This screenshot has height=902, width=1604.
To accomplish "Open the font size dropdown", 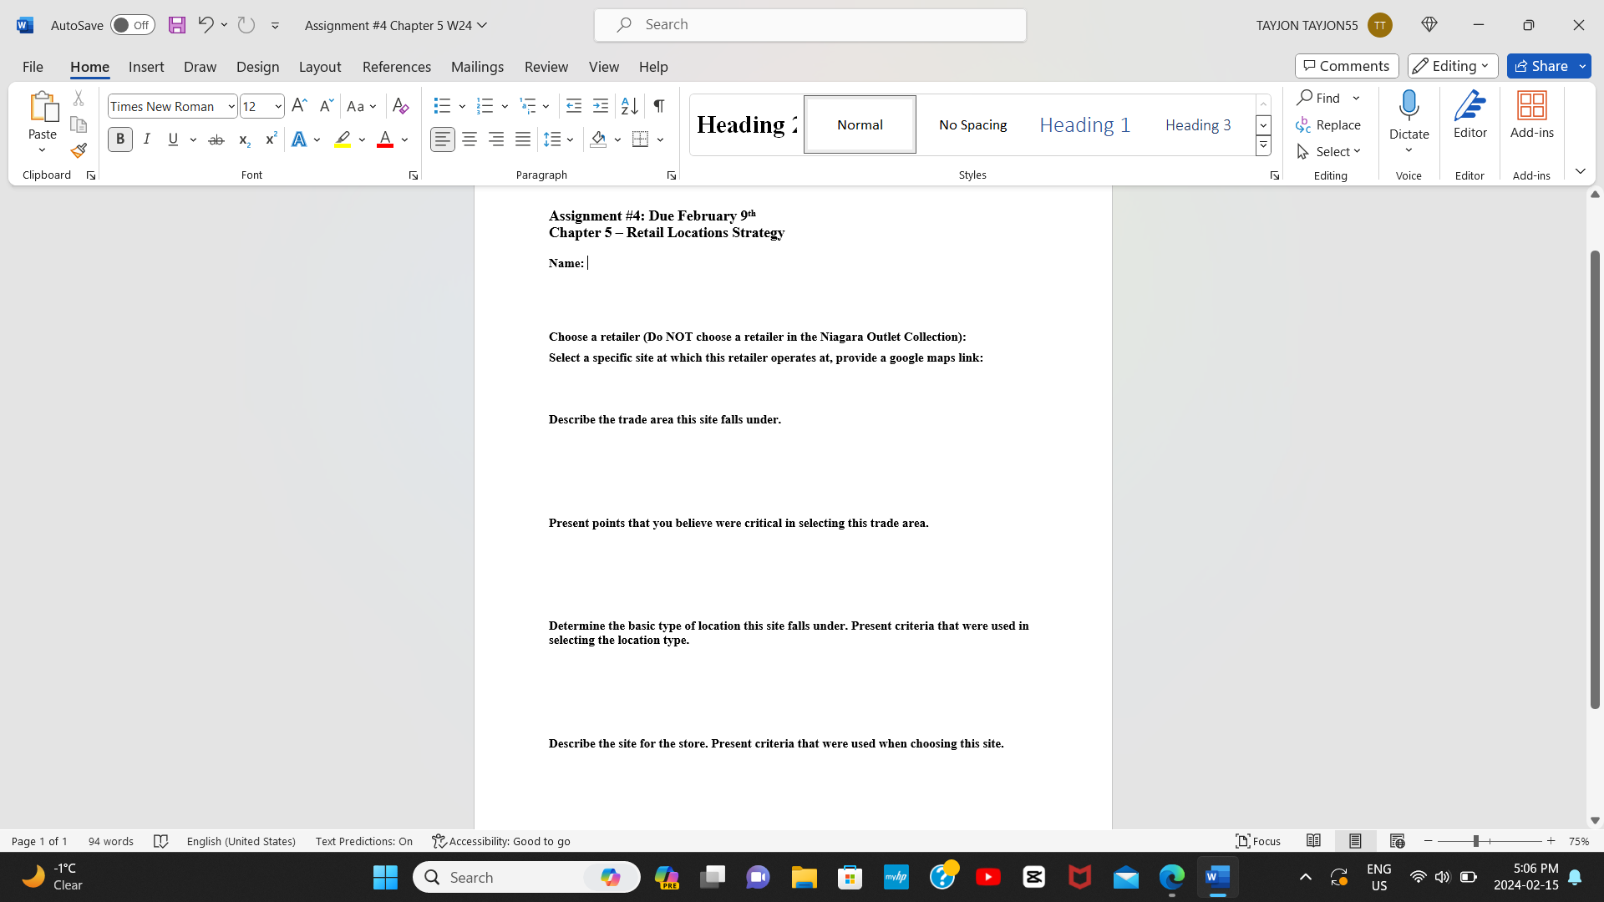I will tap(276, 106).
